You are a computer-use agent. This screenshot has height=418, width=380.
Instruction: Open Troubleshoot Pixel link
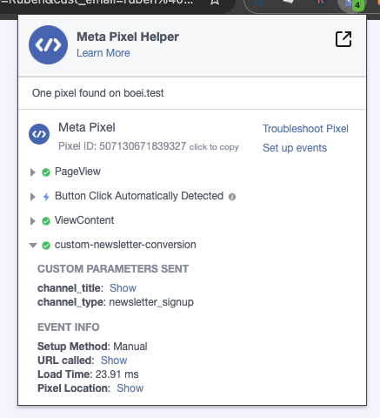(x=305, y=129)
